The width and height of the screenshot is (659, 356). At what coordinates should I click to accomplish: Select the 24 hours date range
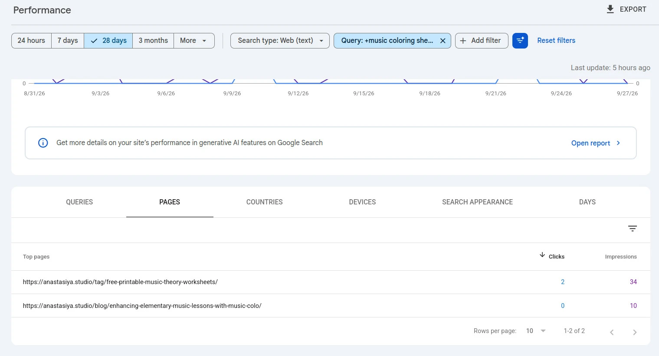[31, 41]
